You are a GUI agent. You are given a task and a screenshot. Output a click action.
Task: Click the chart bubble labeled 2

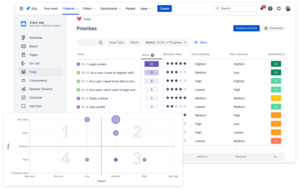tap(116, 160)
